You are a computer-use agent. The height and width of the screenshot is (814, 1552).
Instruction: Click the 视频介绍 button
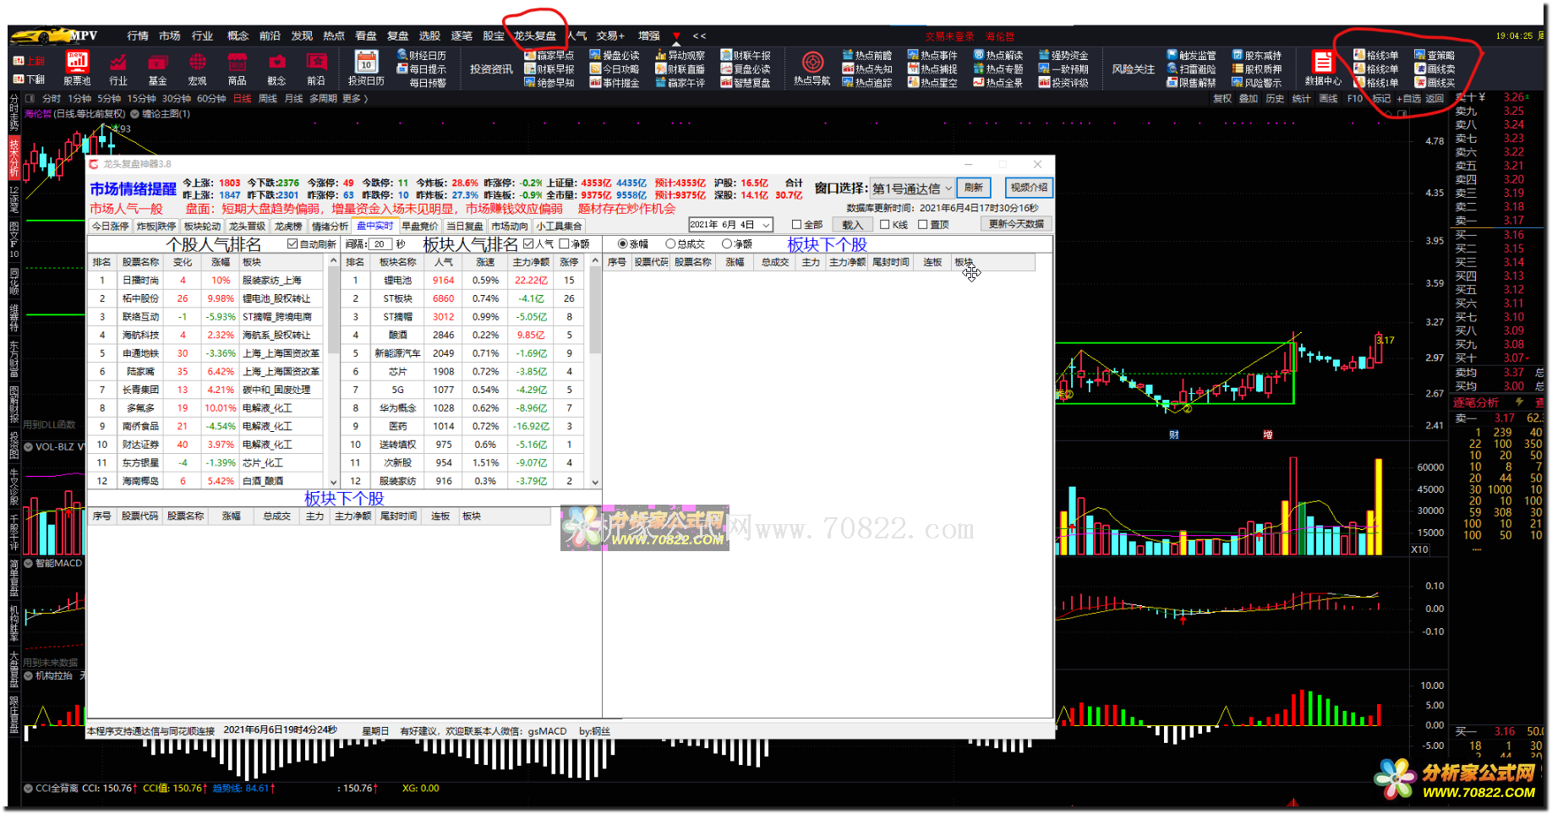[x=1029, y=188]
